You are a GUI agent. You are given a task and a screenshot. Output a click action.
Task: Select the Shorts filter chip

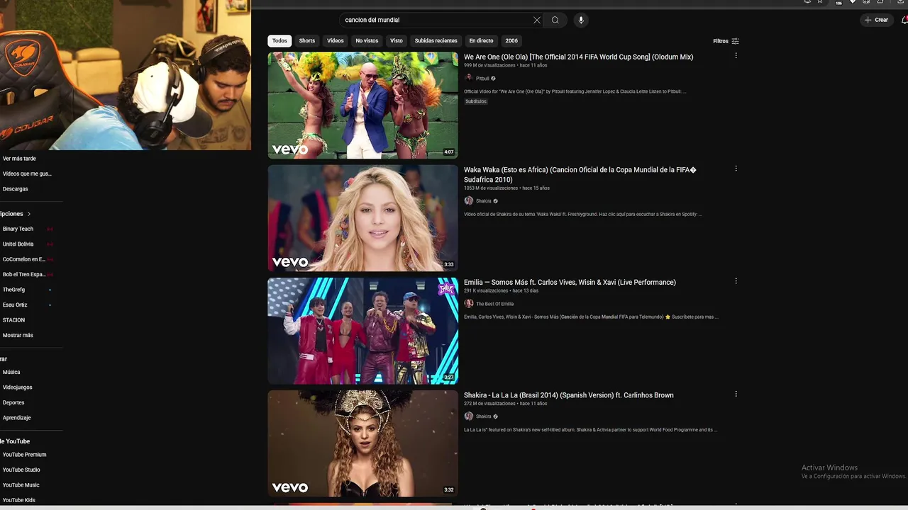[307, 40]
